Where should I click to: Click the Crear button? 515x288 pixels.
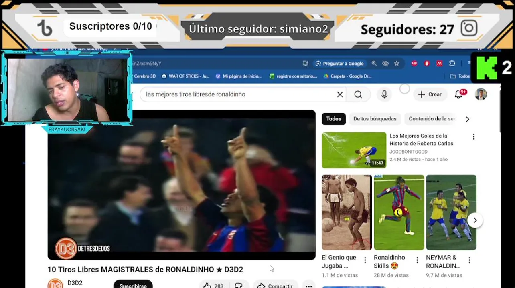(x=430, y=94)
